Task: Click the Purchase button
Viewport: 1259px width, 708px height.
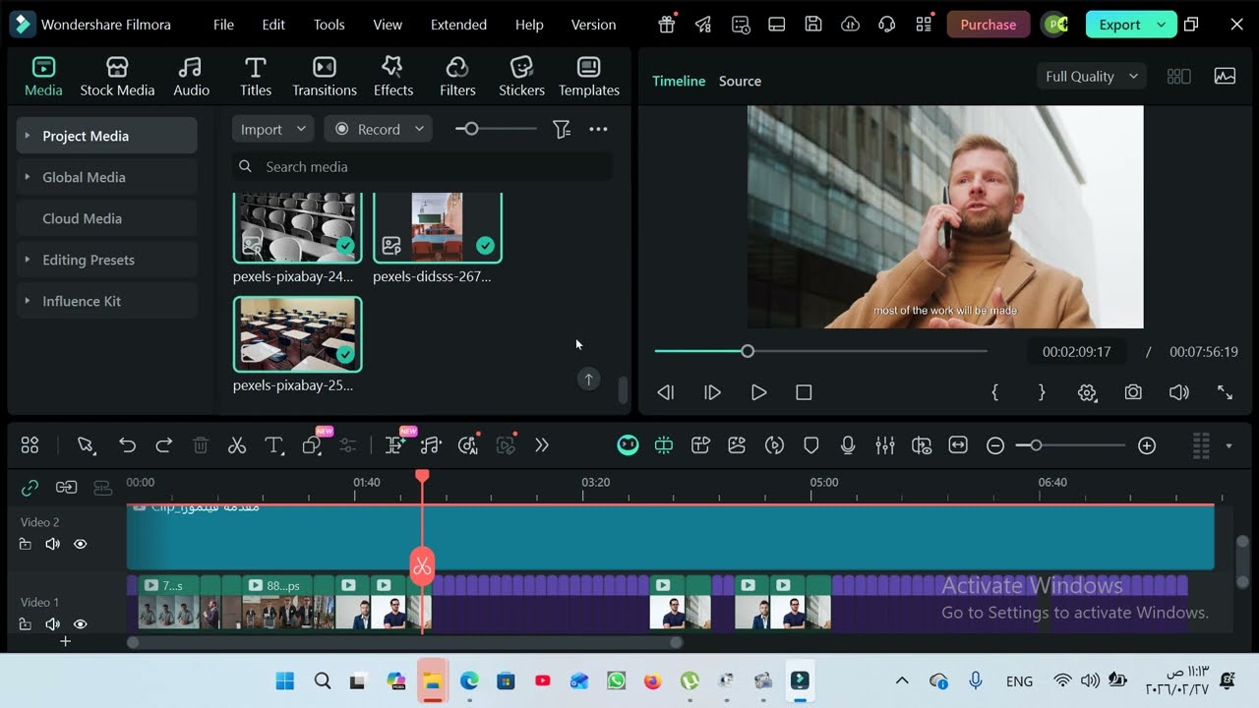Action: pyautogui.click(x=989, y=25)
